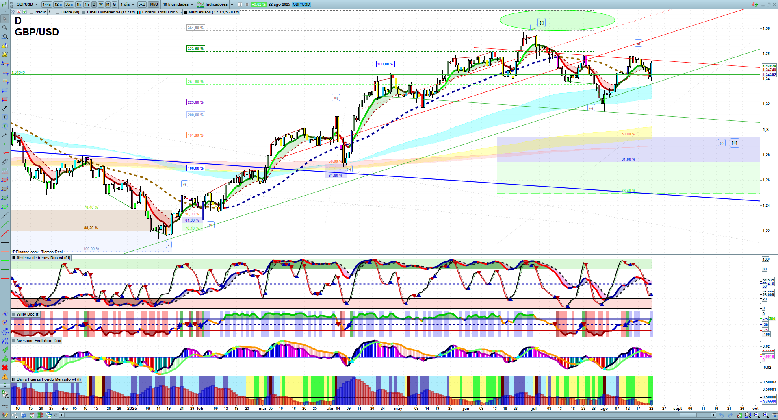
Task: Open Tunel Domenec v4 indicator settings
Action: (x=110, y=12)
